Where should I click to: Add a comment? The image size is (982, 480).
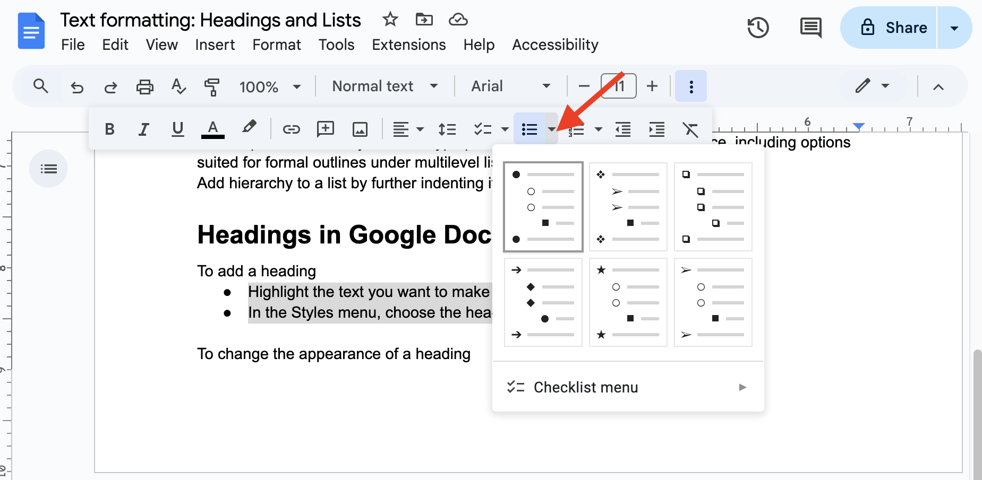(326, 128)
